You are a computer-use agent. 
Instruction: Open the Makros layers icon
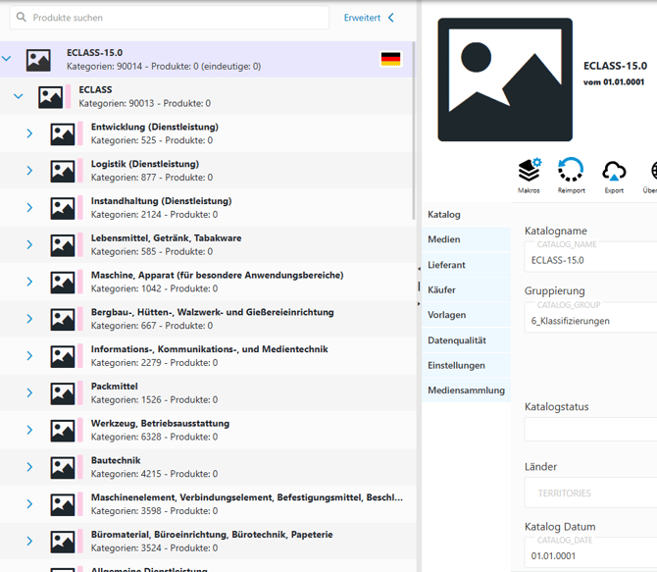pyautogui.click(x=530, y=170)
